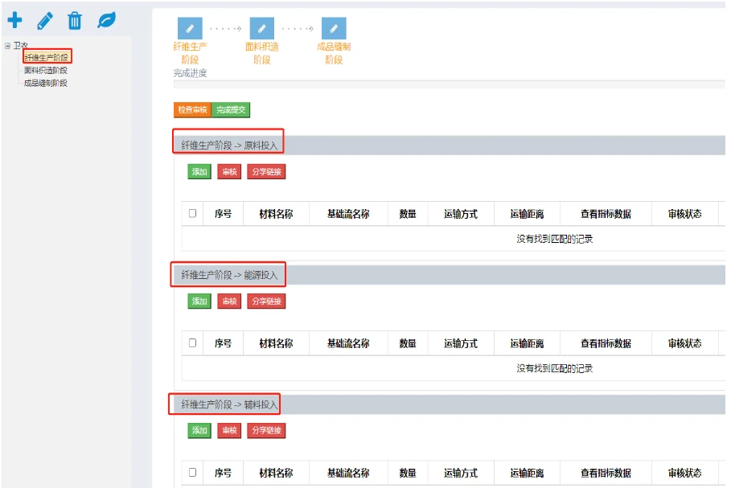Click 分享链接 under 原料投入 section
The width and height of the screenshot is (731, 488).
point(266,171)
